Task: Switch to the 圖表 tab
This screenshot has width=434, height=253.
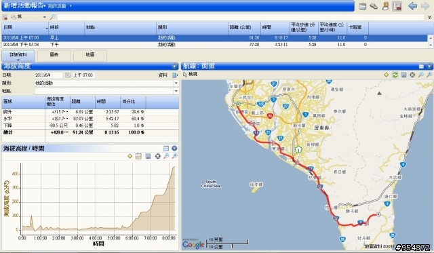Action: coord(54,56)
